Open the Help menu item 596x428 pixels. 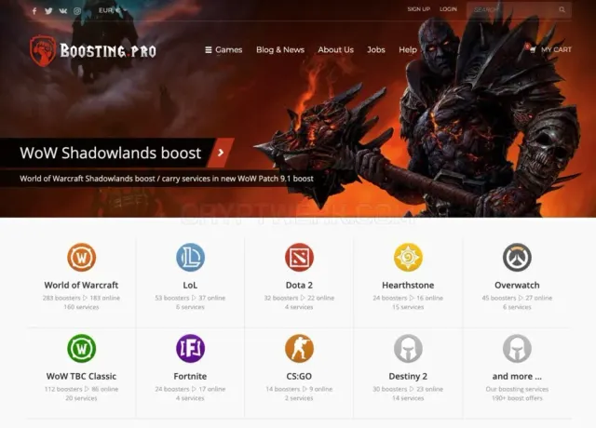point(408,49)
